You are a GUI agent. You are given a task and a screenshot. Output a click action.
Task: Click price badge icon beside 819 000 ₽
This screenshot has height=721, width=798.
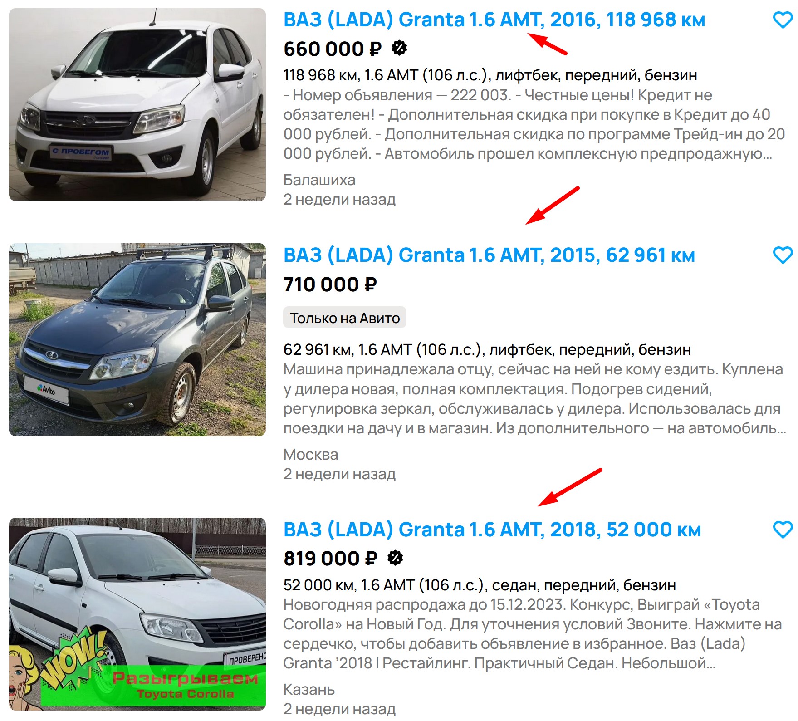pyautogui.click(x=395, y=558)
